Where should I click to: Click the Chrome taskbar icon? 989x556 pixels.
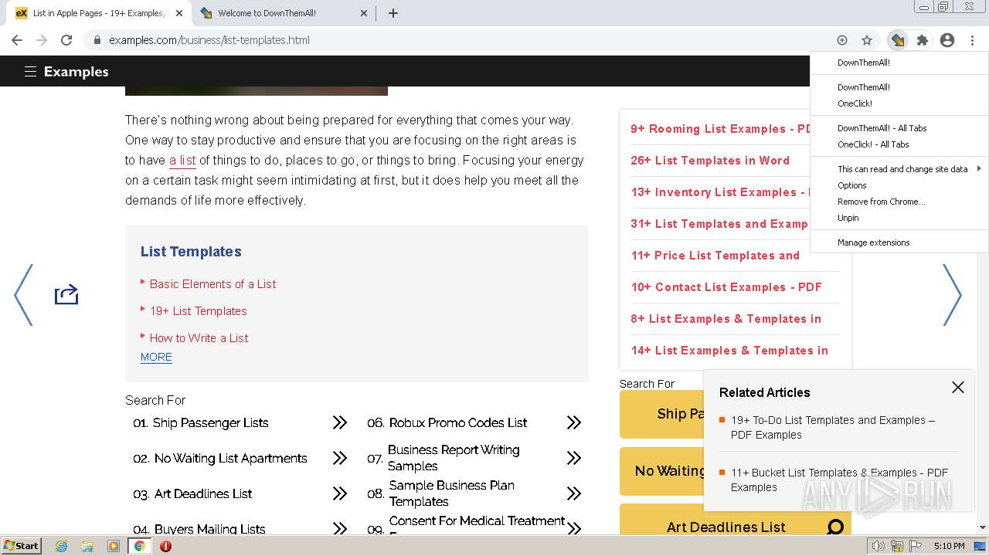coord(139,546)
